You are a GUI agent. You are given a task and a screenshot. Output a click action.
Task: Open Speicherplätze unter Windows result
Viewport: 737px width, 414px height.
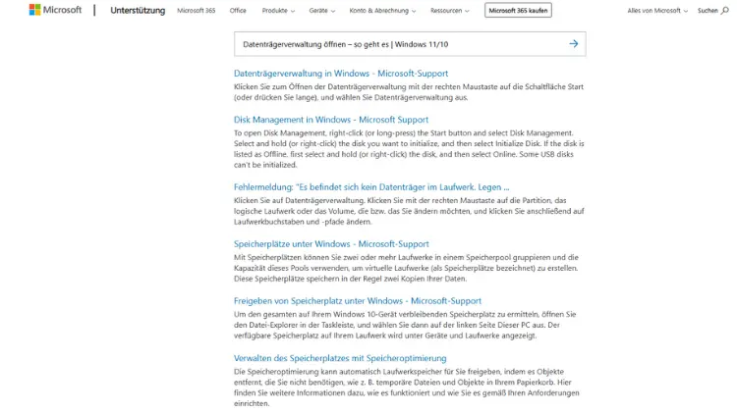pyautogui.click(x=331, y=244)
